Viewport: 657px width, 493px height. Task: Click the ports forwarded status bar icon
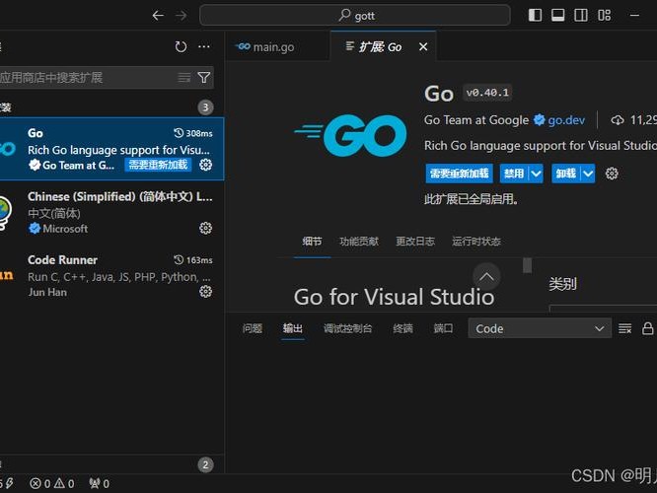coord(100,484)
